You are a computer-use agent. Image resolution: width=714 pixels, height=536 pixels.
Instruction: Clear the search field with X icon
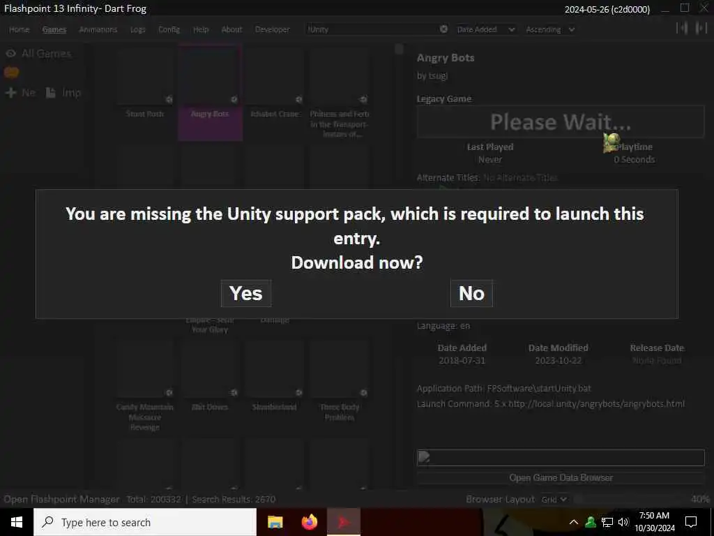[x=443, y=29]
